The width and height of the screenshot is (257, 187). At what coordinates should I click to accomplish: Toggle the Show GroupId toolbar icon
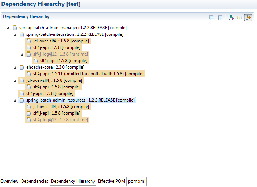(x=239, y=18)
